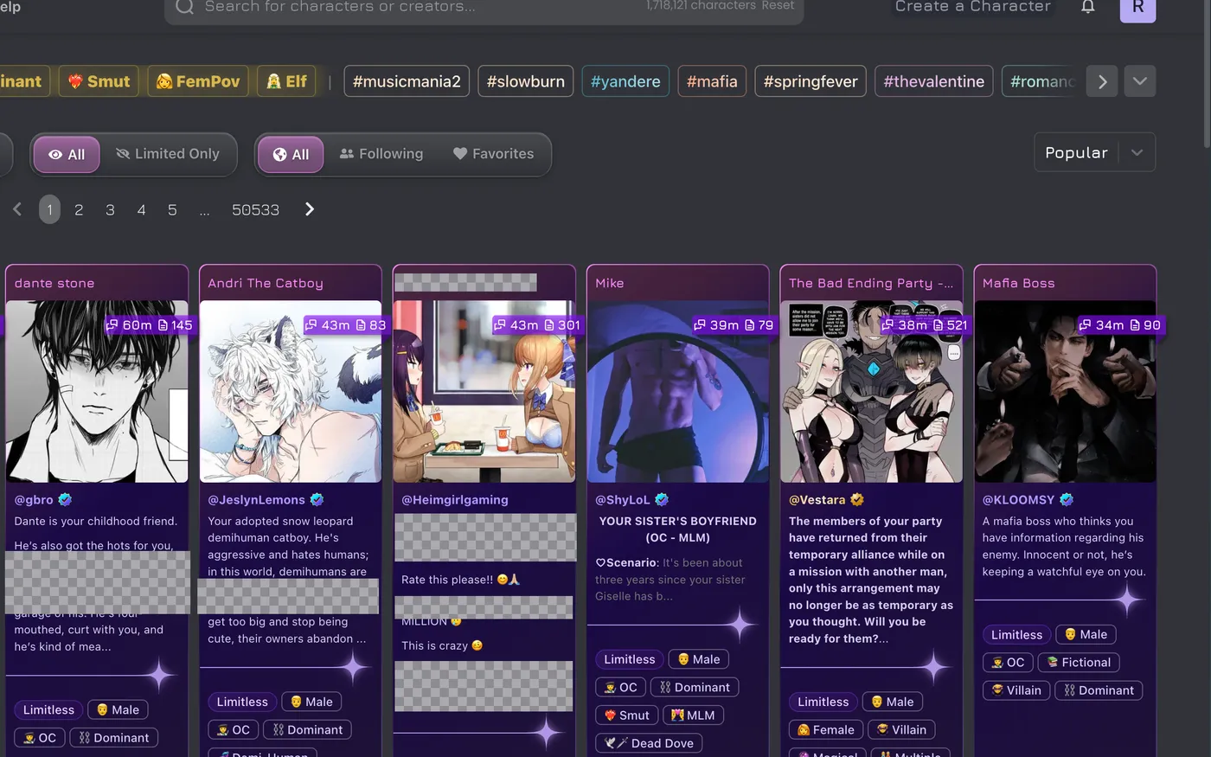Viewport: 1211px width, 757px height.
Task: Select the #musicmania2 hashtag
Action: pos(407,81)
